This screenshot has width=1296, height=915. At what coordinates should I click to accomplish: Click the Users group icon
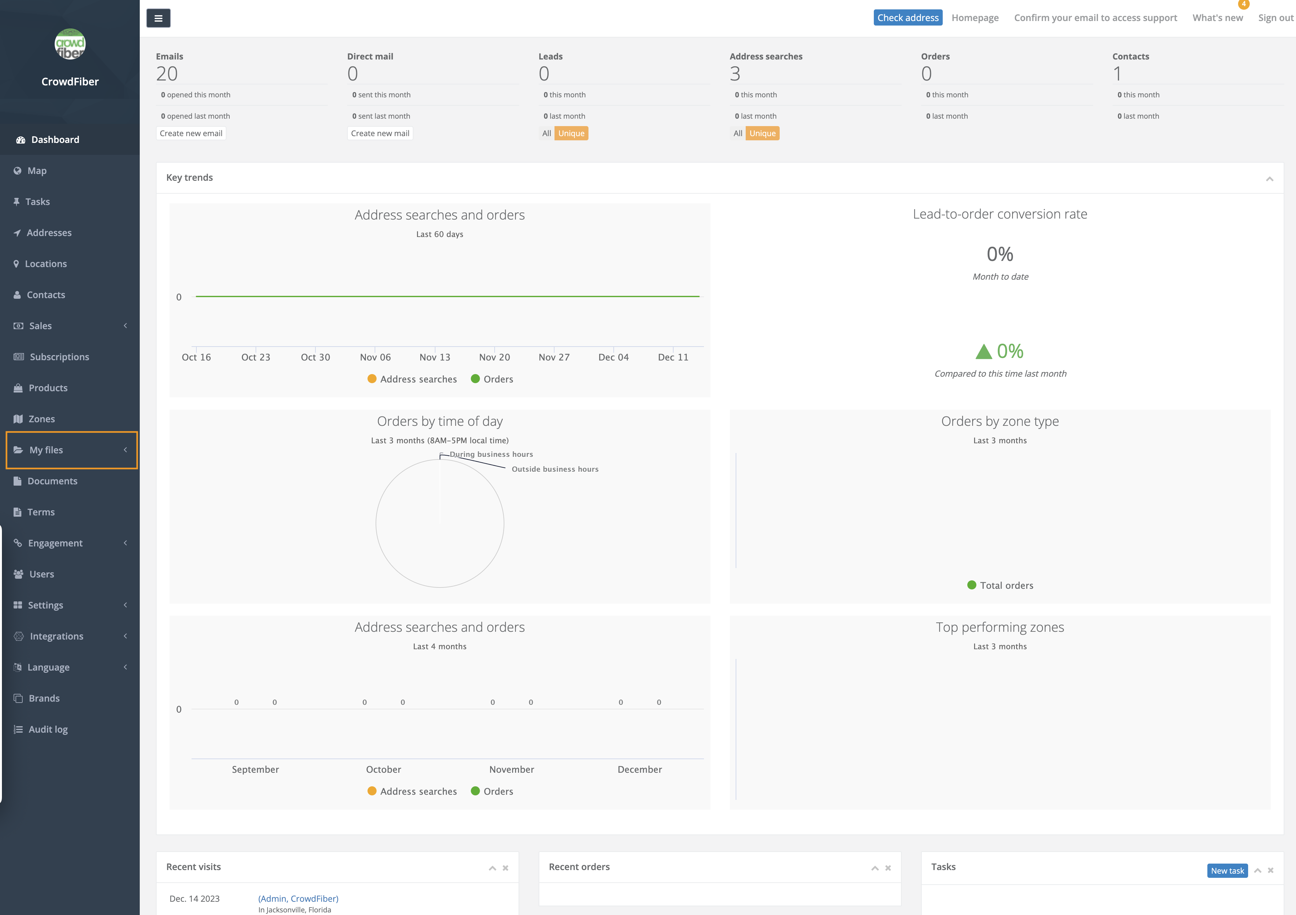pyautogui.click(x=18, y=574)
